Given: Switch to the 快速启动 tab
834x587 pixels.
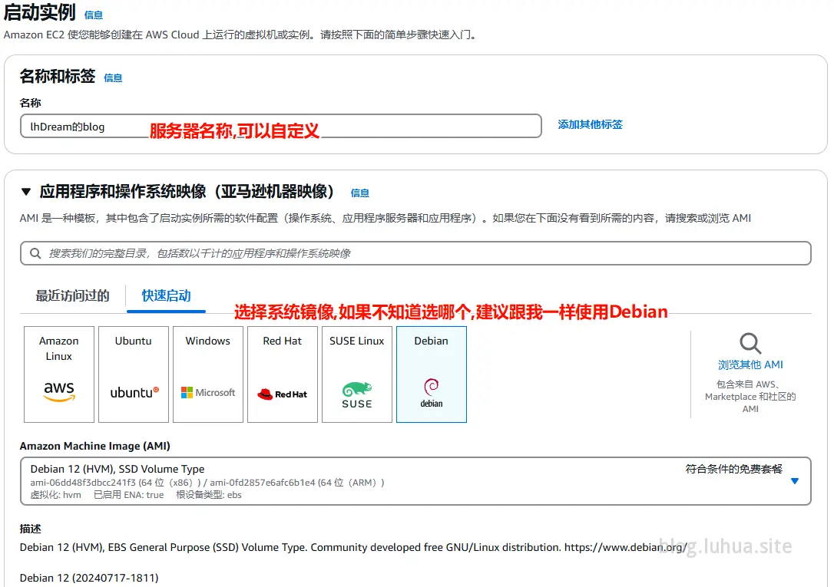Looking at the screenshot, I should (166, 296).
